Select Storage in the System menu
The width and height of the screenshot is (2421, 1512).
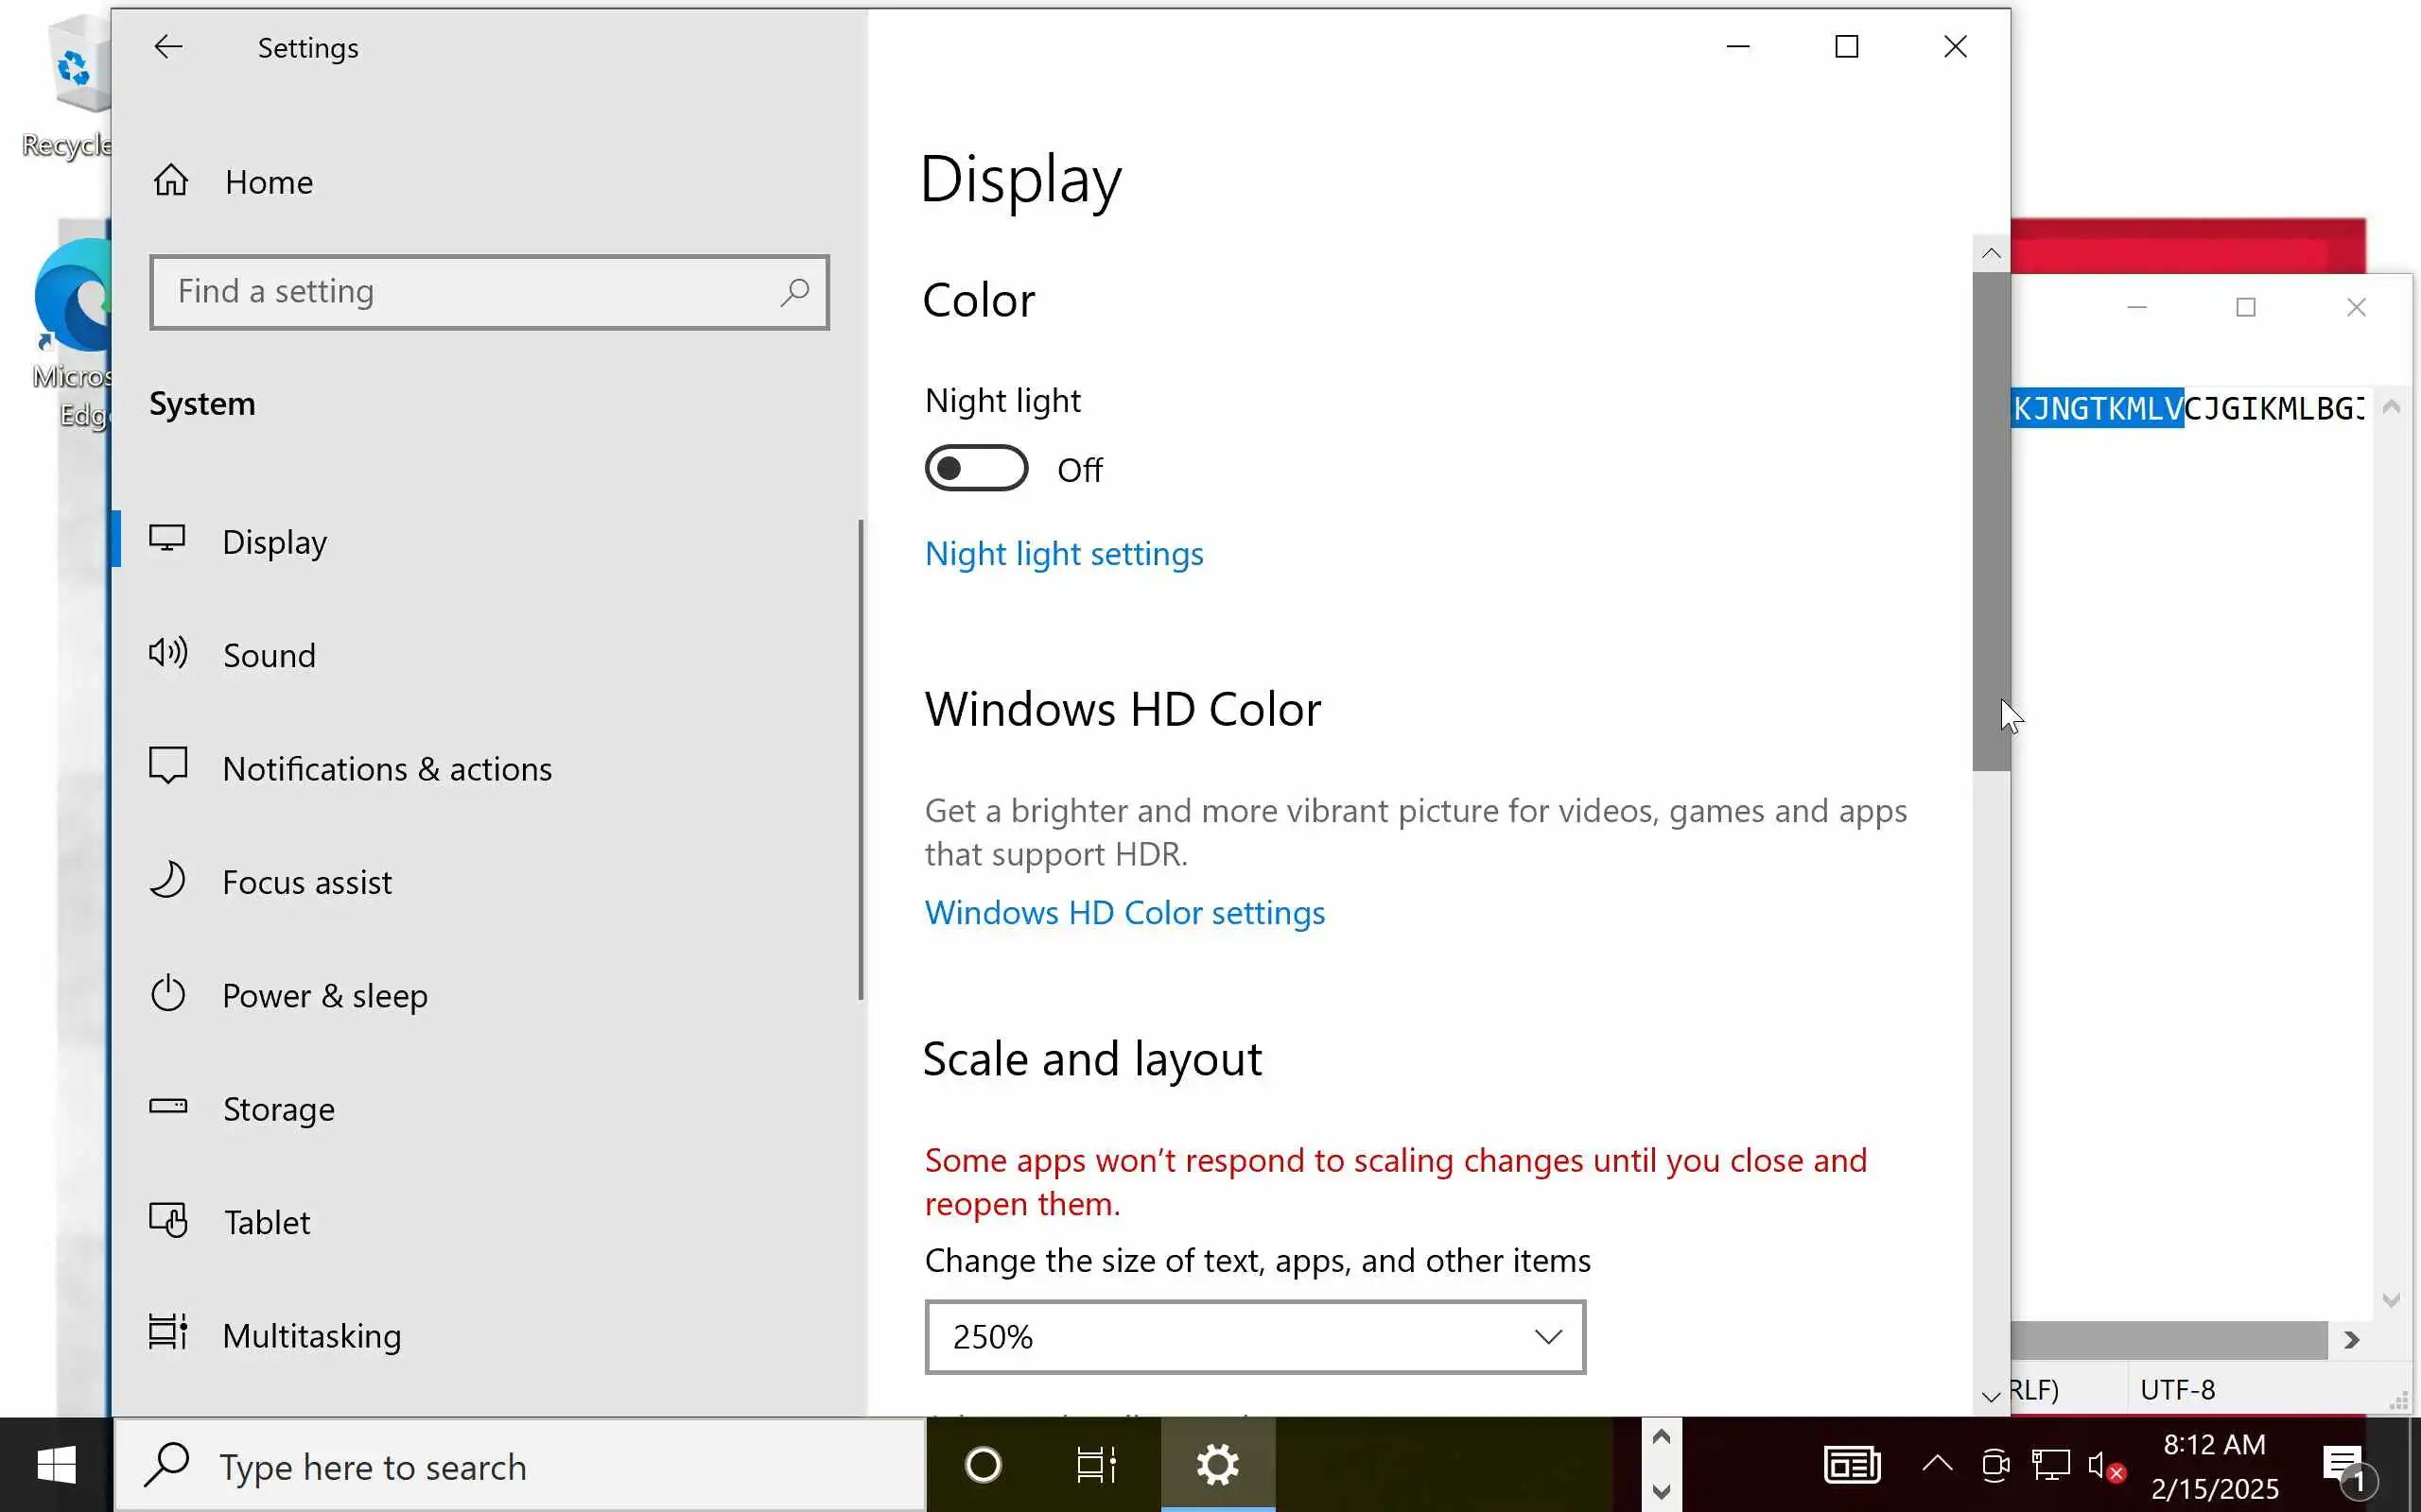pyautogui.click(x=278, y=1109)
